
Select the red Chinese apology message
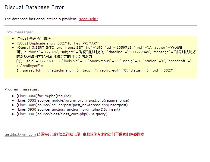pyautogui.click(x=90, y=134)
